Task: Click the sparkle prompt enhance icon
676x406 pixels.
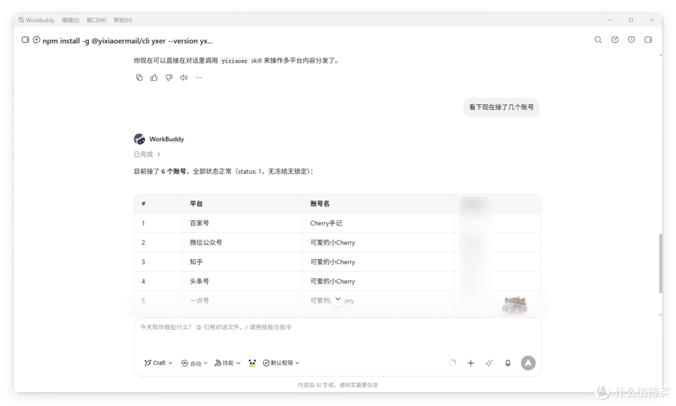Action: tap(489, 363)
